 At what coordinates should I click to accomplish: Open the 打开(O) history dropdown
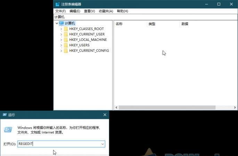click(x=103, y=144)
